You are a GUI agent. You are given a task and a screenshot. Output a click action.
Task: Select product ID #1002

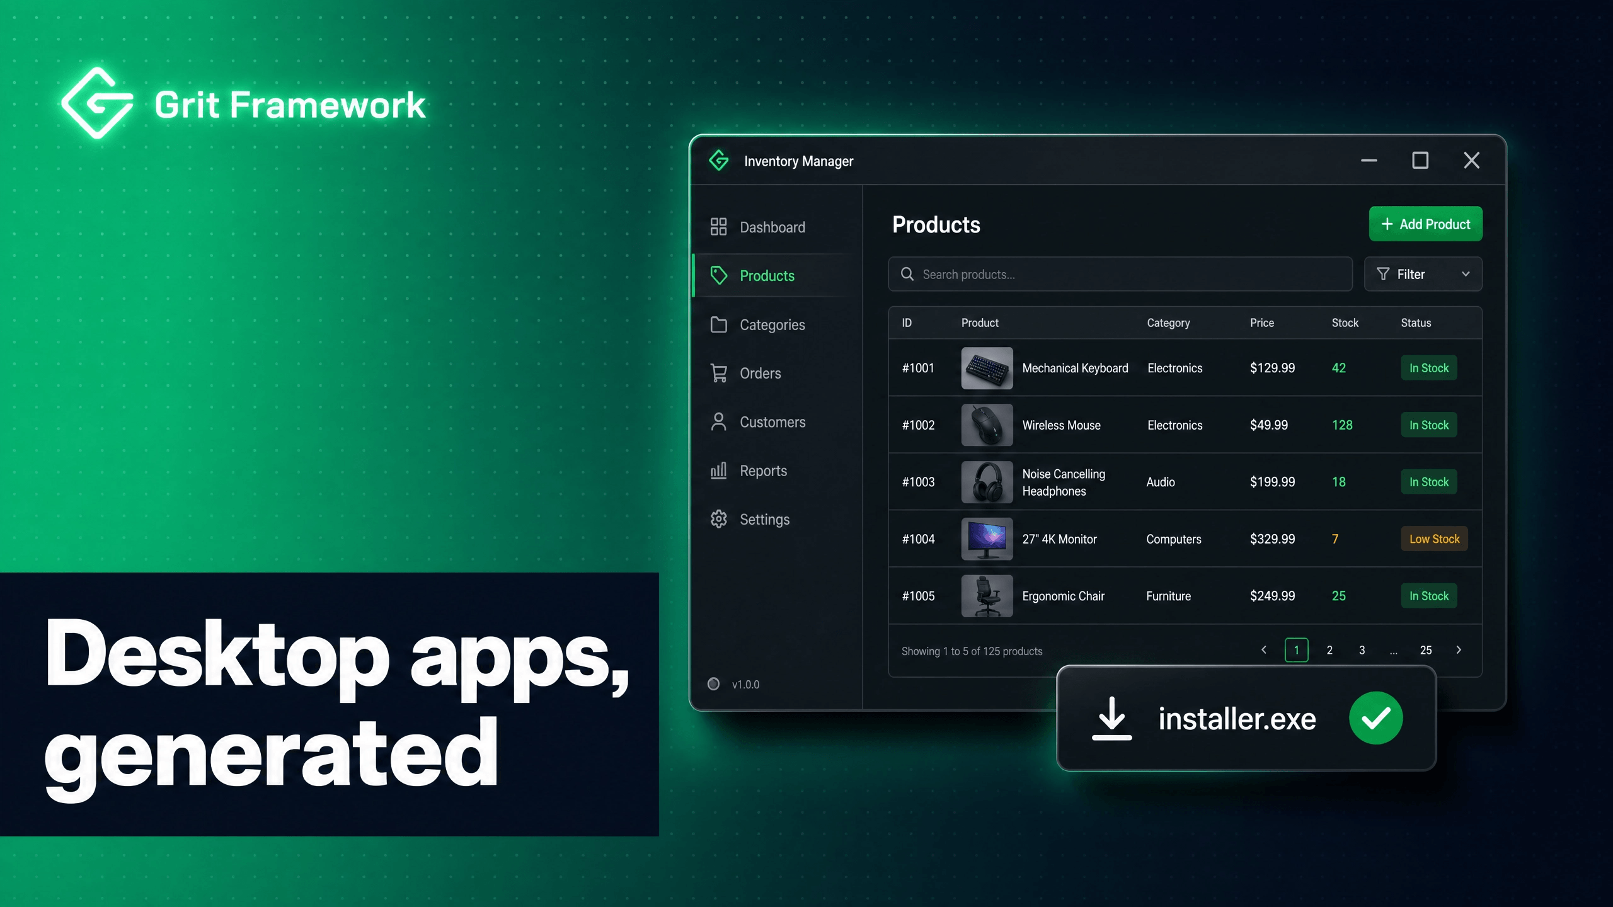[918, 425]
